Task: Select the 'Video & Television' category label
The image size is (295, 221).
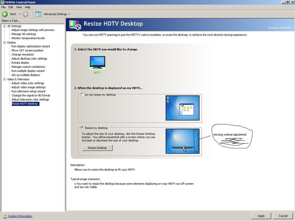Action: [x=18, y=79]
